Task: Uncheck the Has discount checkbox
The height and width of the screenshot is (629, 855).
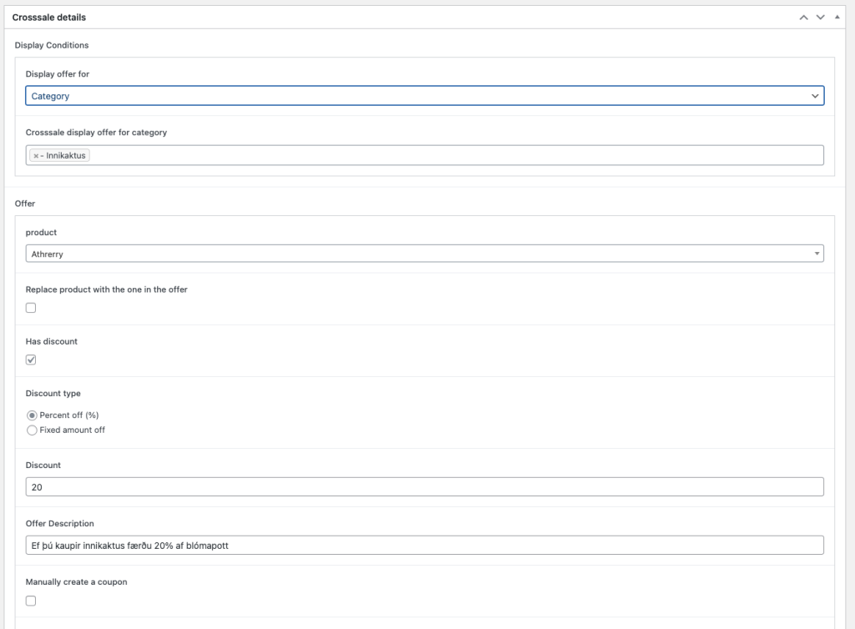Action: pyautogui.click(x=31, y=360)
